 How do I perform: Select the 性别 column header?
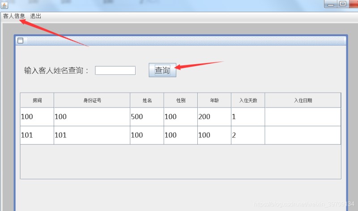181,100
